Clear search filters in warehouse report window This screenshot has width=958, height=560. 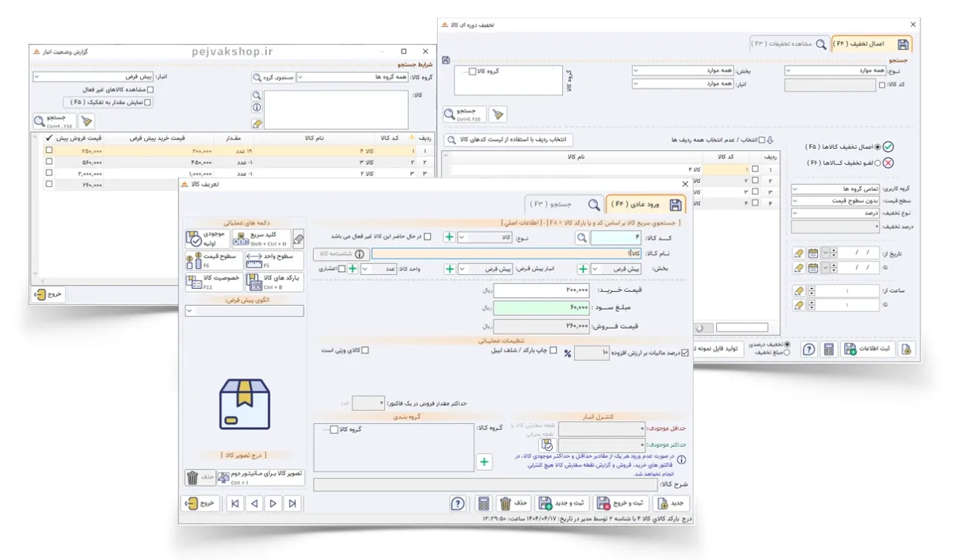point(86,122)
